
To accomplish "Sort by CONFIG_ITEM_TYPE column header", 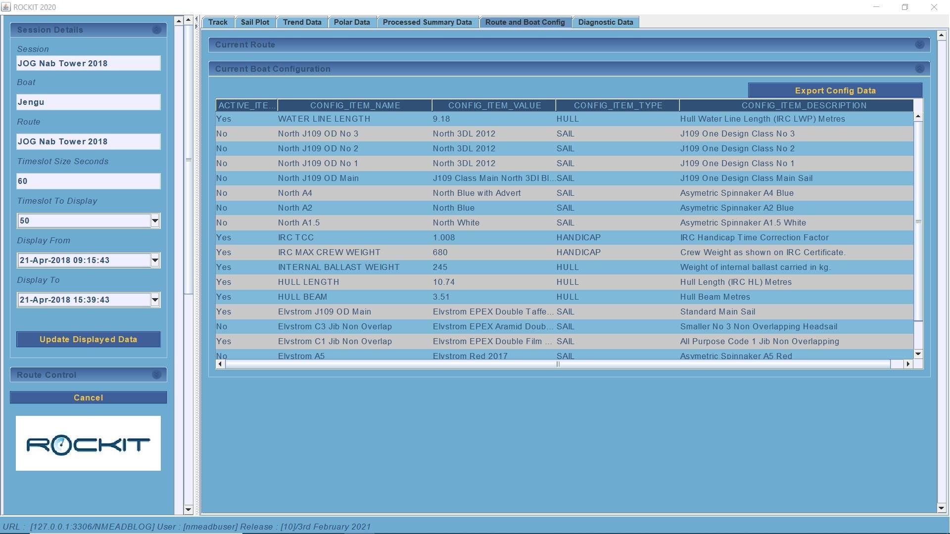I will click(x=617, y=106).
